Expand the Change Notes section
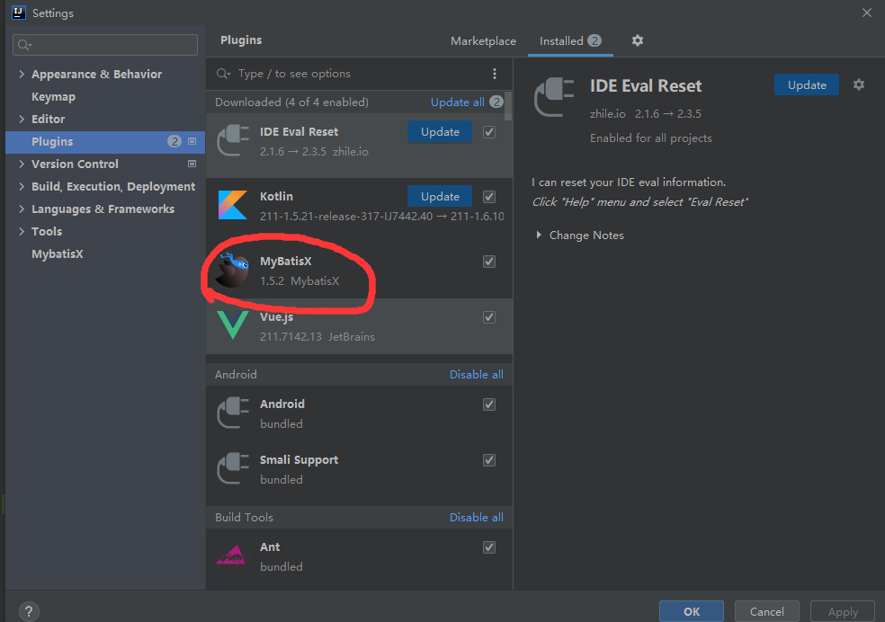The image size is (885, 622). click(x=539, y=235)
